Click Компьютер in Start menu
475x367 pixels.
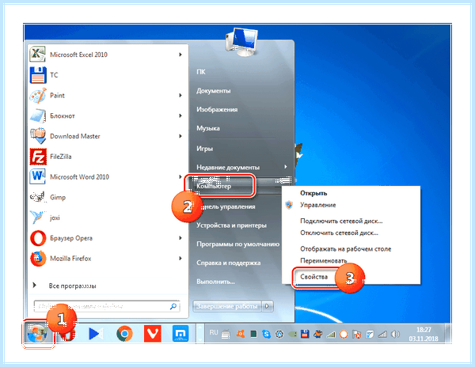pos(214,186)
